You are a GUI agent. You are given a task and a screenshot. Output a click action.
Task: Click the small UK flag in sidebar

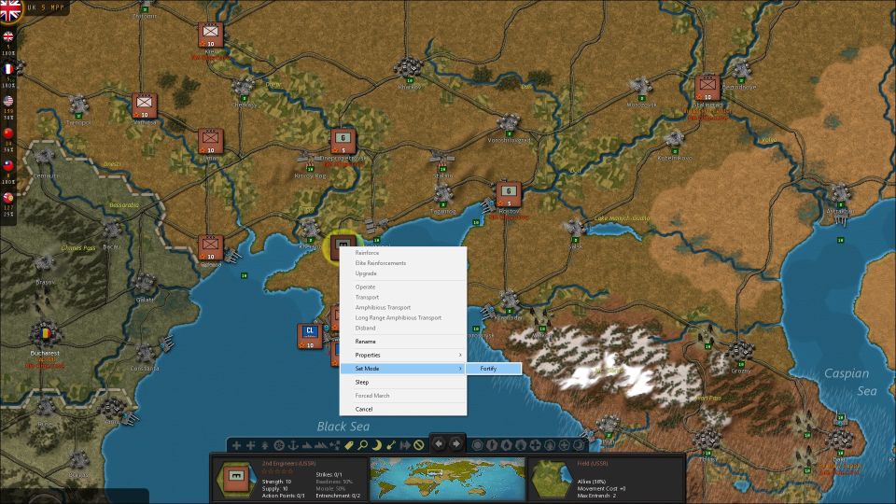pos(8,36)
